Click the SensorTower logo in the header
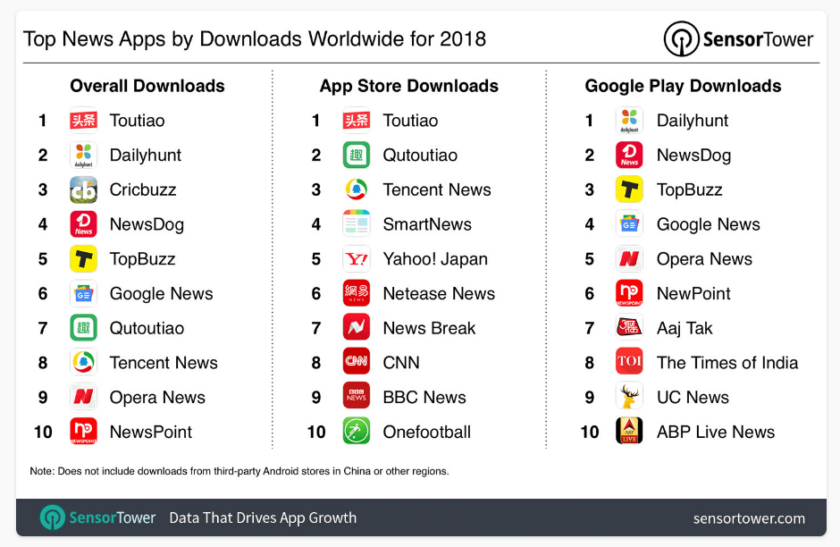Viewport: 840px width, 547px height. (x=738, y=39)
